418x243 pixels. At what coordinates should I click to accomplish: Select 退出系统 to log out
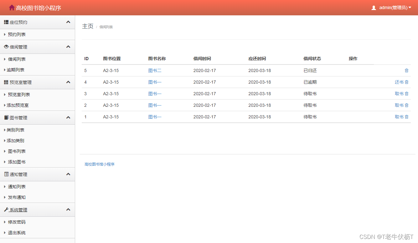[x=17, y=233]
